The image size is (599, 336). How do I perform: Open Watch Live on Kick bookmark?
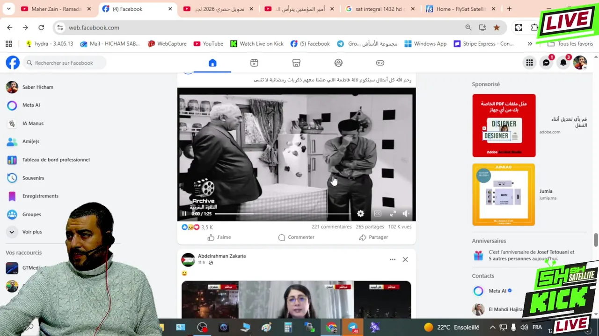tap(257, 43)
